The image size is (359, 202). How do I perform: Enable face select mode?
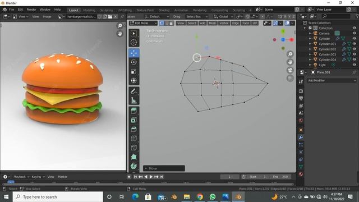pos(171,23)
